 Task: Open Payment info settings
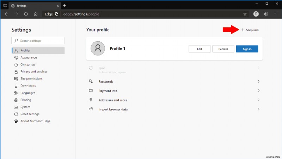point(174,91)
